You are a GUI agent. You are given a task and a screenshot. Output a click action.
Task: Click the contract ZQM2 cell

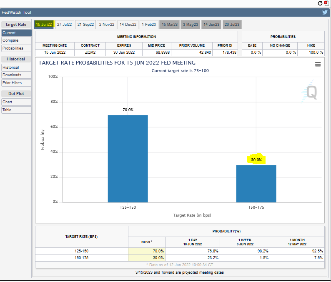pyautogui.click(x=90, y=52)
